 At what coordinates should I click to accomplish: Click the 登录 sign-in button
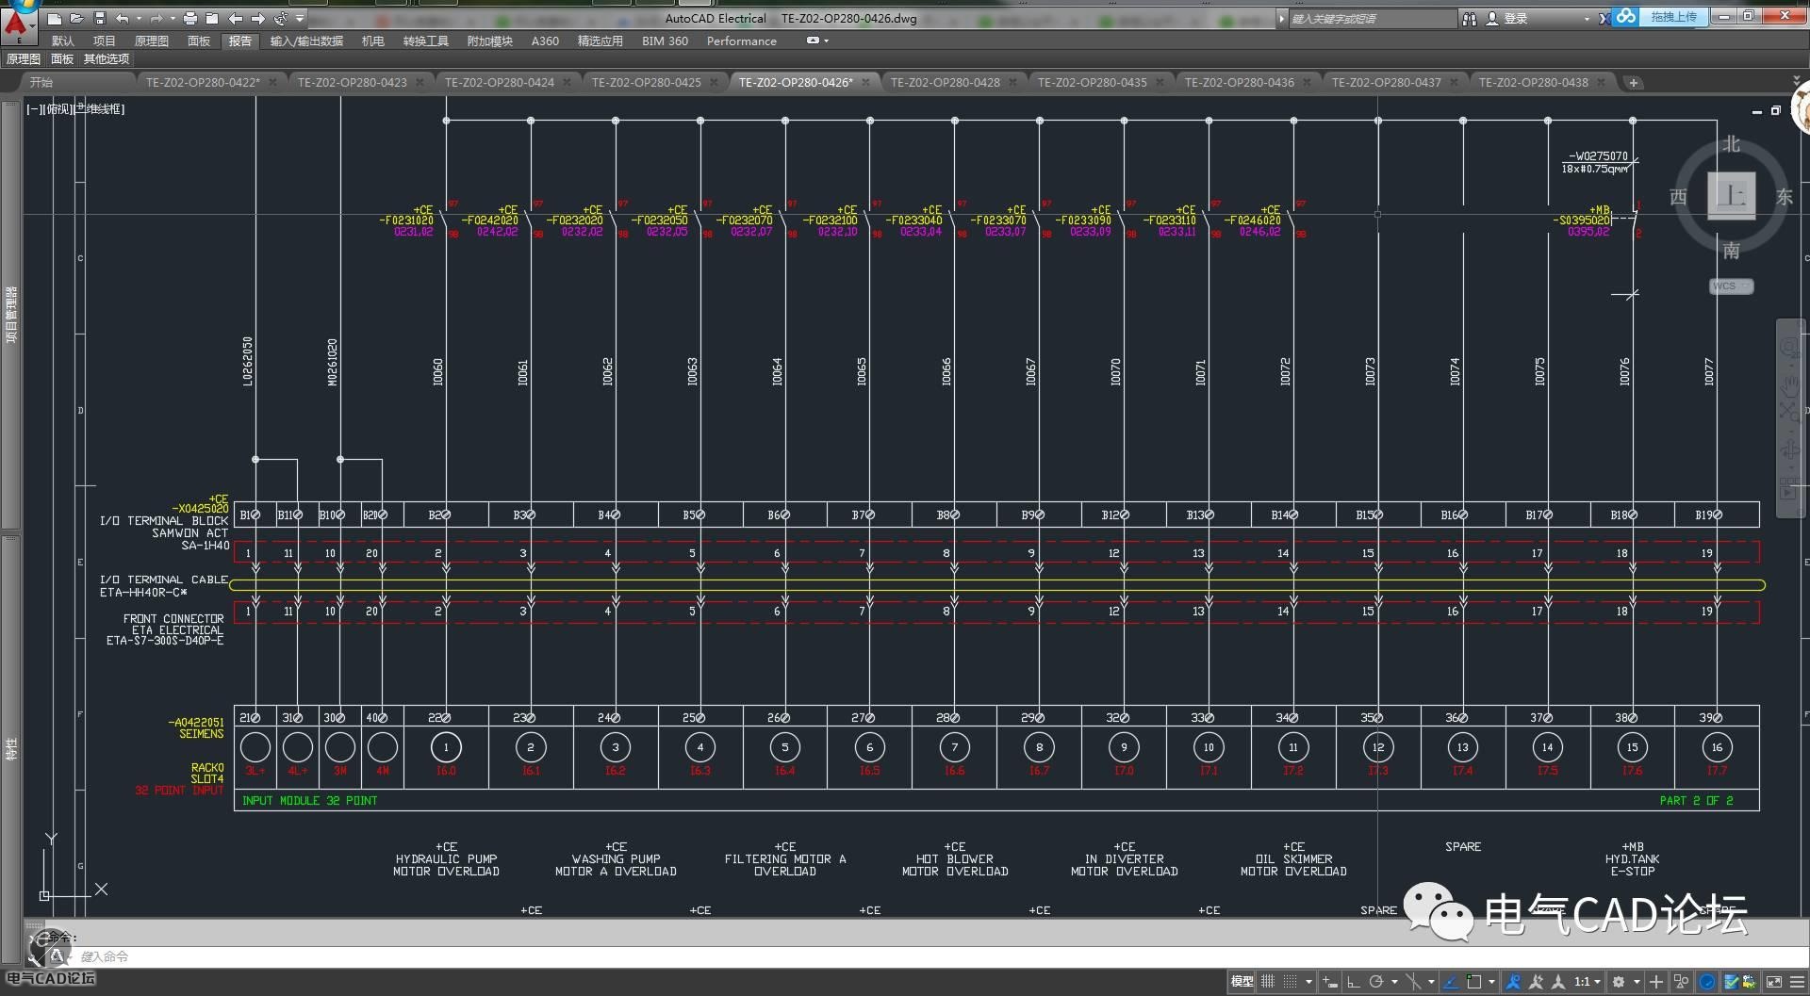click(1516, 18)
